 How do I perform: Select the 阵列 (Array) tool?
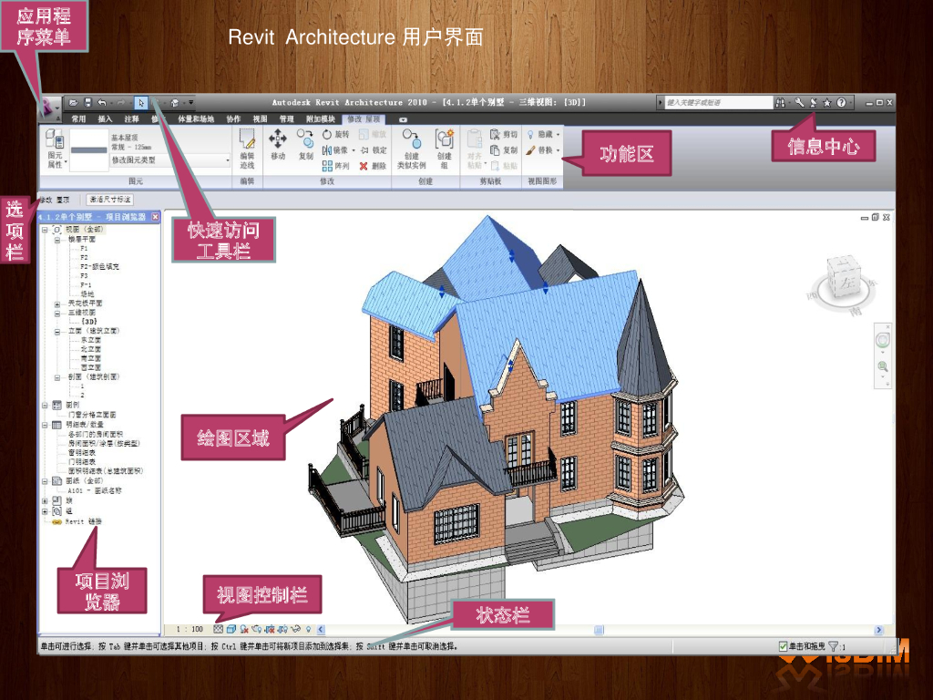click(335, 166)
